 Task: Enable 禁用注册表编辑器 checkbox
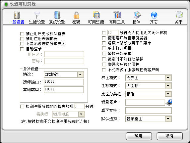tap(22, 39)
